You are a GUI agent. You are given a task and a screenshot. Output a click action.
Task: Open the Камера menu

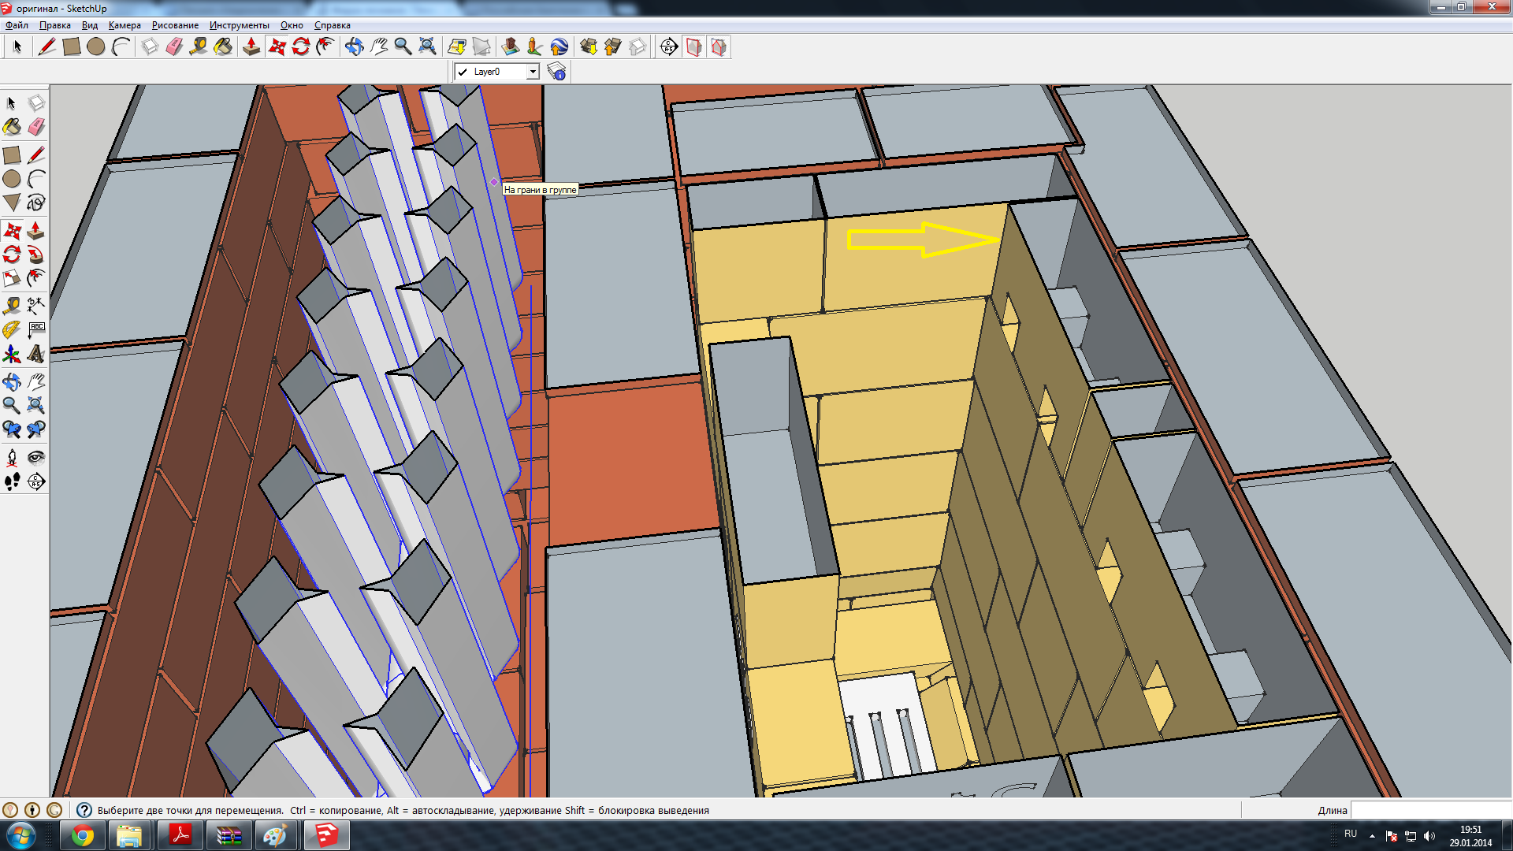pos(125,25)
